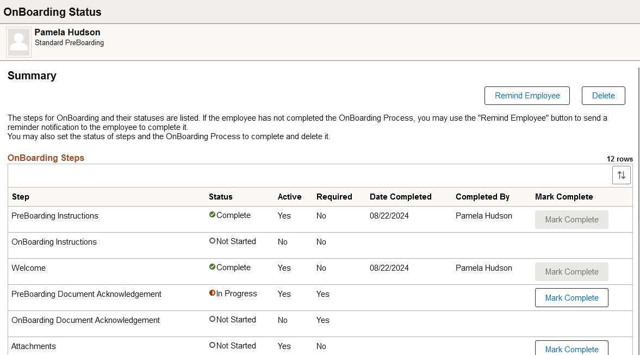Click the green Complete icon for PreBoarding Instructions

coord(212,215)
